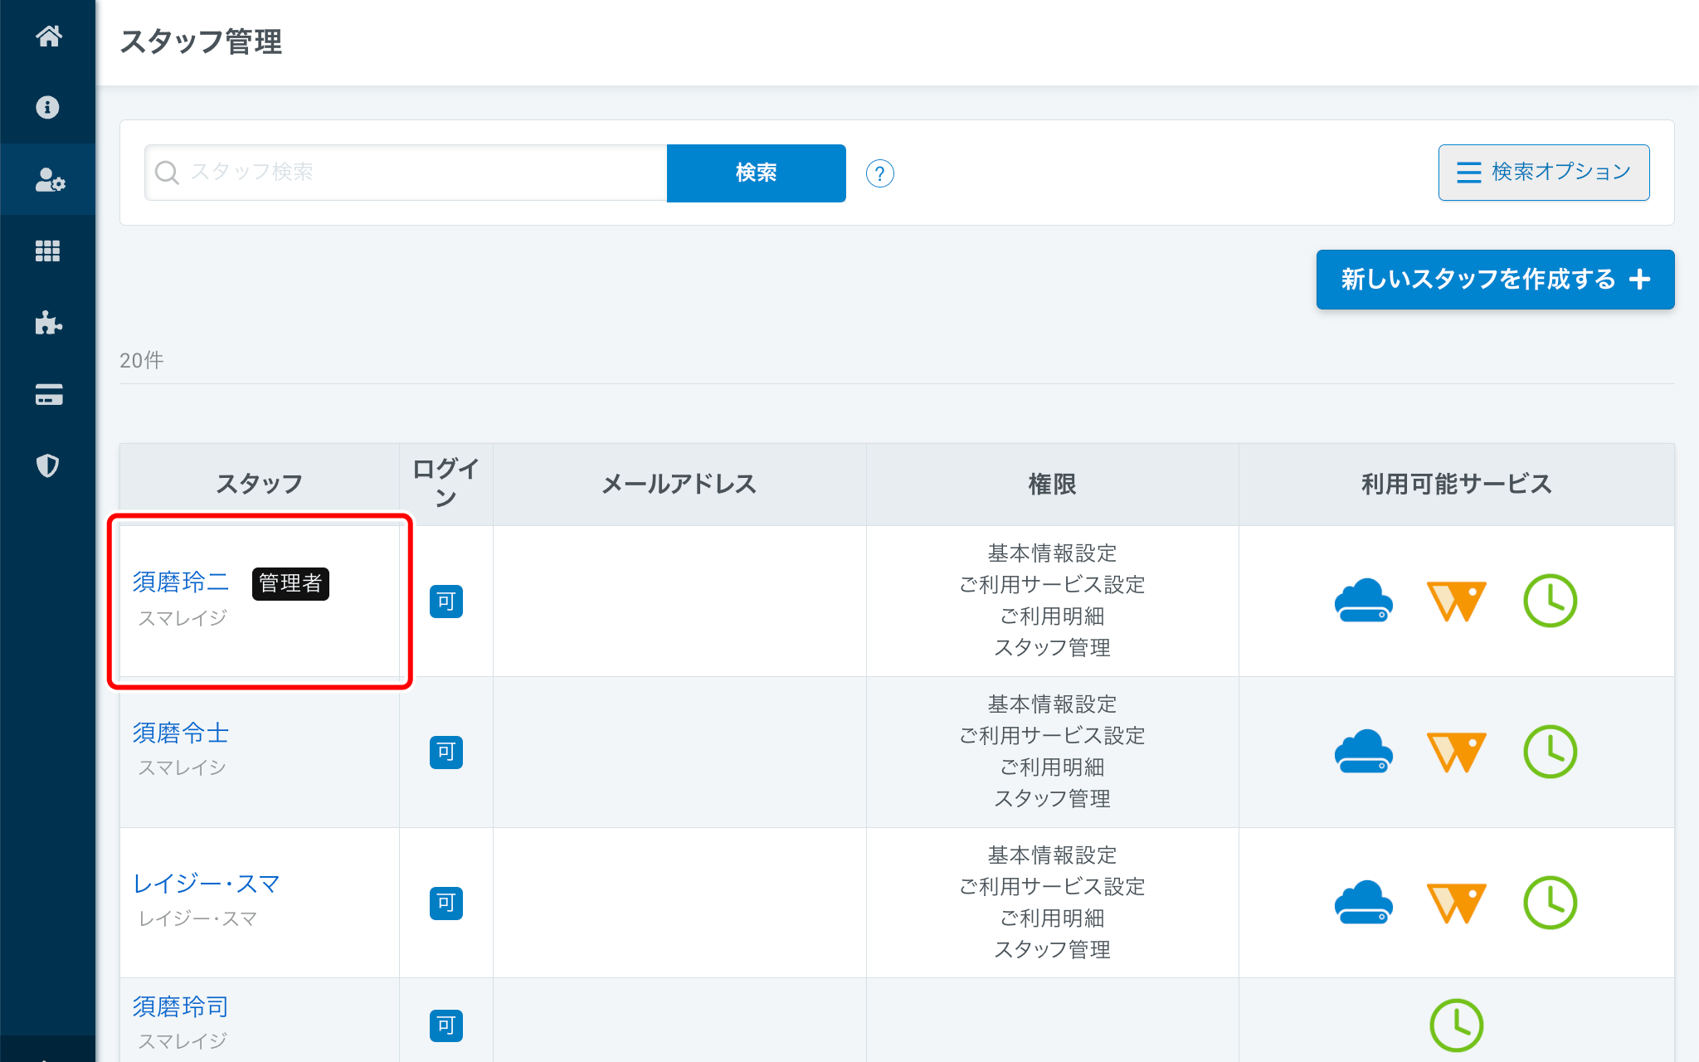Screen dimensions: 1699x1062
Task: Open staff link レイジー・スマ
Action: pos(207,884)
